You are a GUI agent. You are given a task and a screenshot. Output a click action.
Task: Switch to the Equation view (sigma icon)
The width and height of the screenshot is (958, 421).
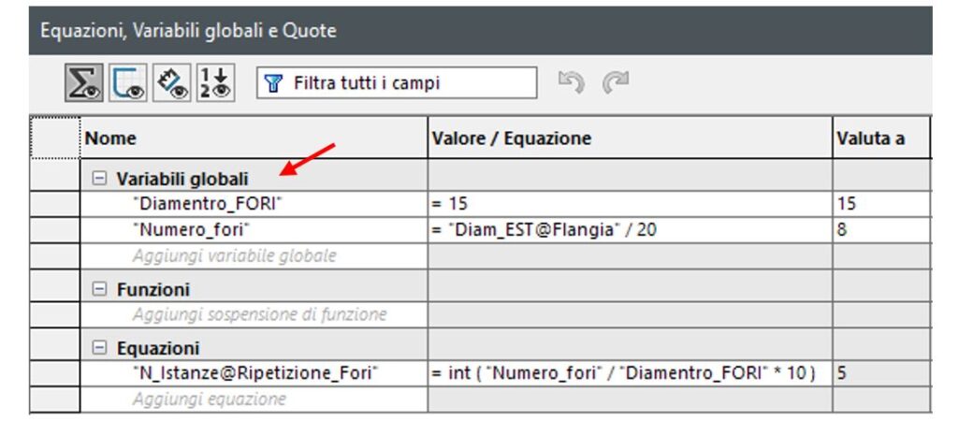(83, 82)
